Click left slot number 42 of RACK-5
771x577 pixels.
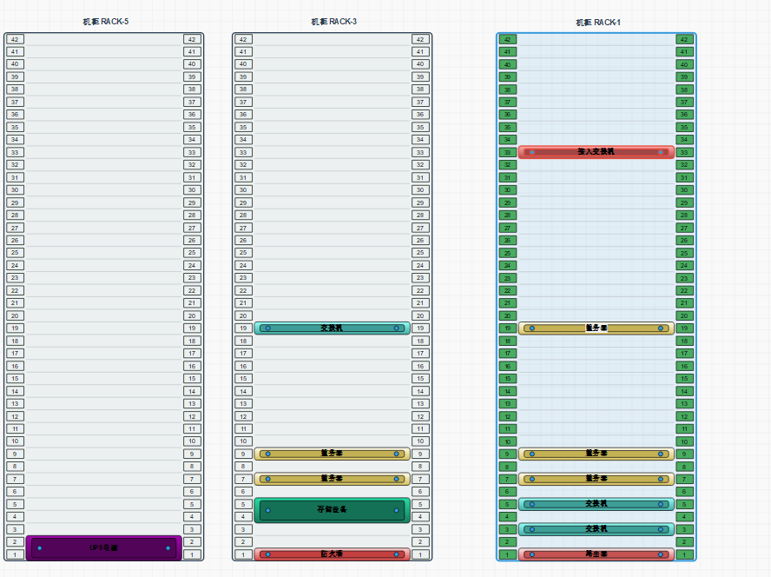point(15,39)
